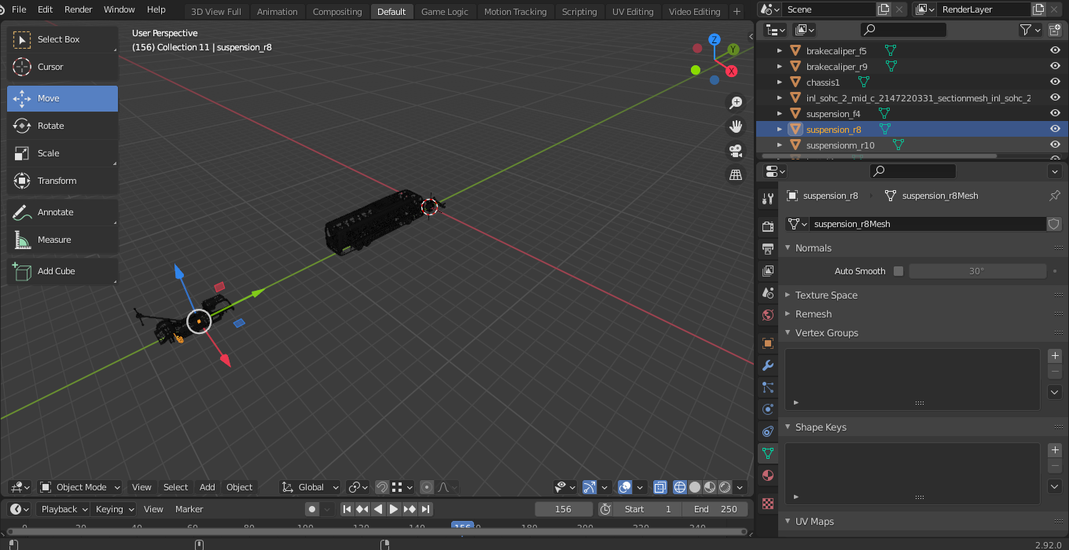This screenshot has height=550, width=1069.
Task: Toggle camera view icon
Action: click(736, 150)
